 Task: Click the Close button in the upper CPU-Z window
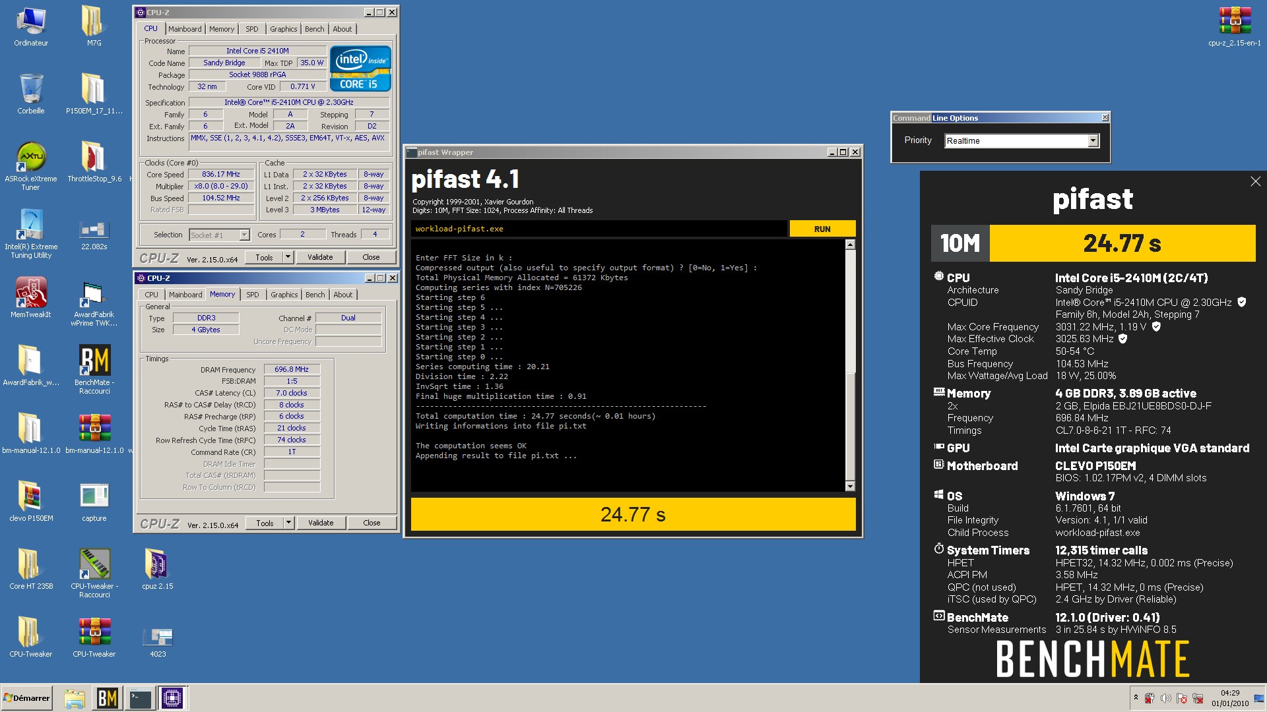371,257
